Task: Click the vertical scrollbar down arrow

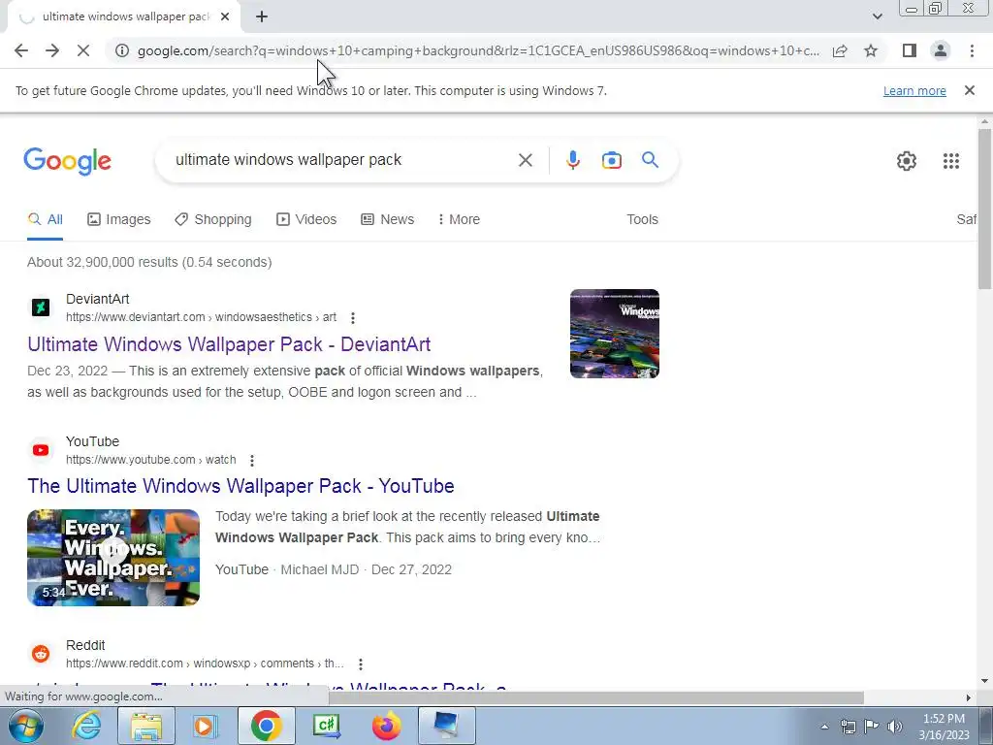Action: (x=984, y=682)
